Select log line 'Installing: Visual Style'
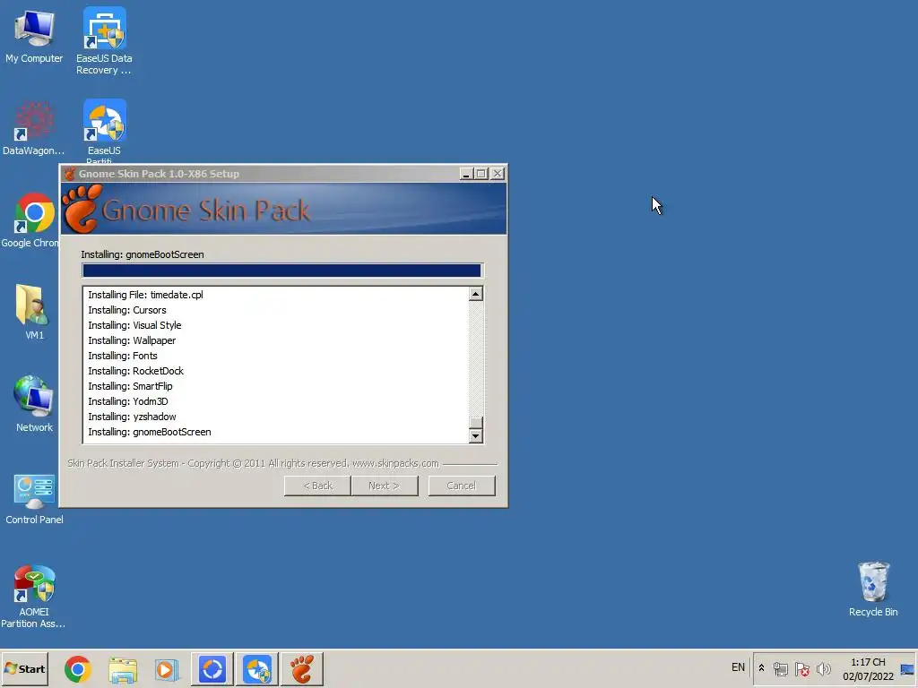Image resolution: width=918 pixels, height=688 pixels. pos(134,325)
